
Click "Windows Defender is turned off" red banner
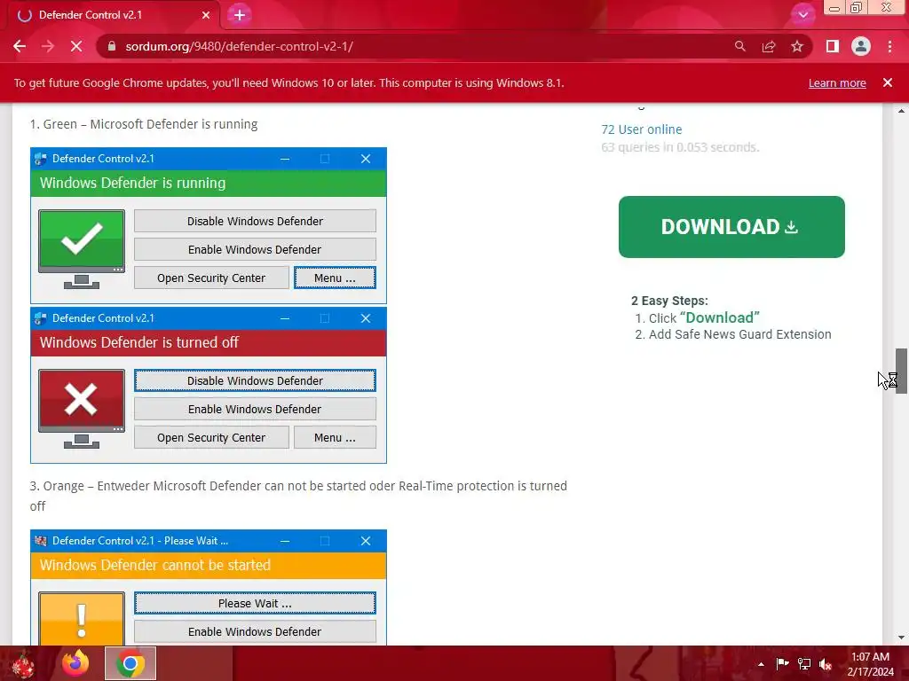[x=209, y=343]
